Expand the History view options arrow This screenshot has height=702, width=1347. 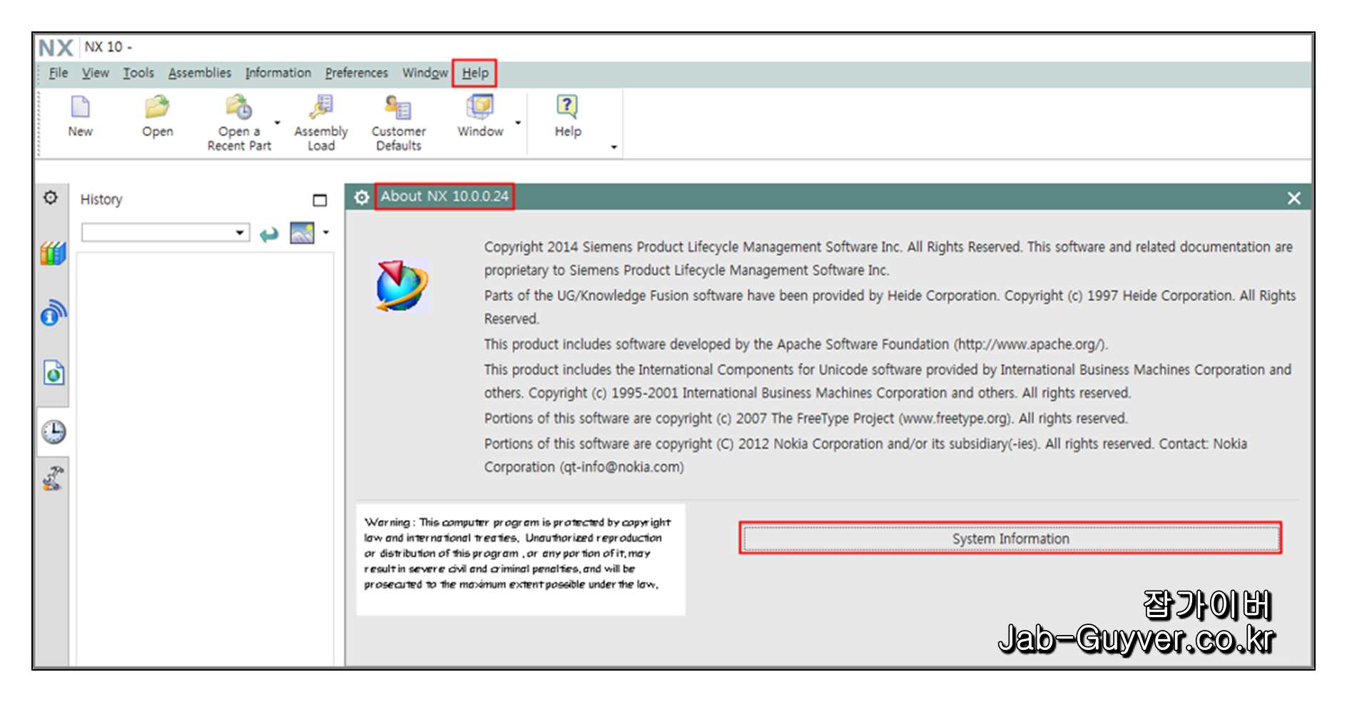(x=326, y=232)
